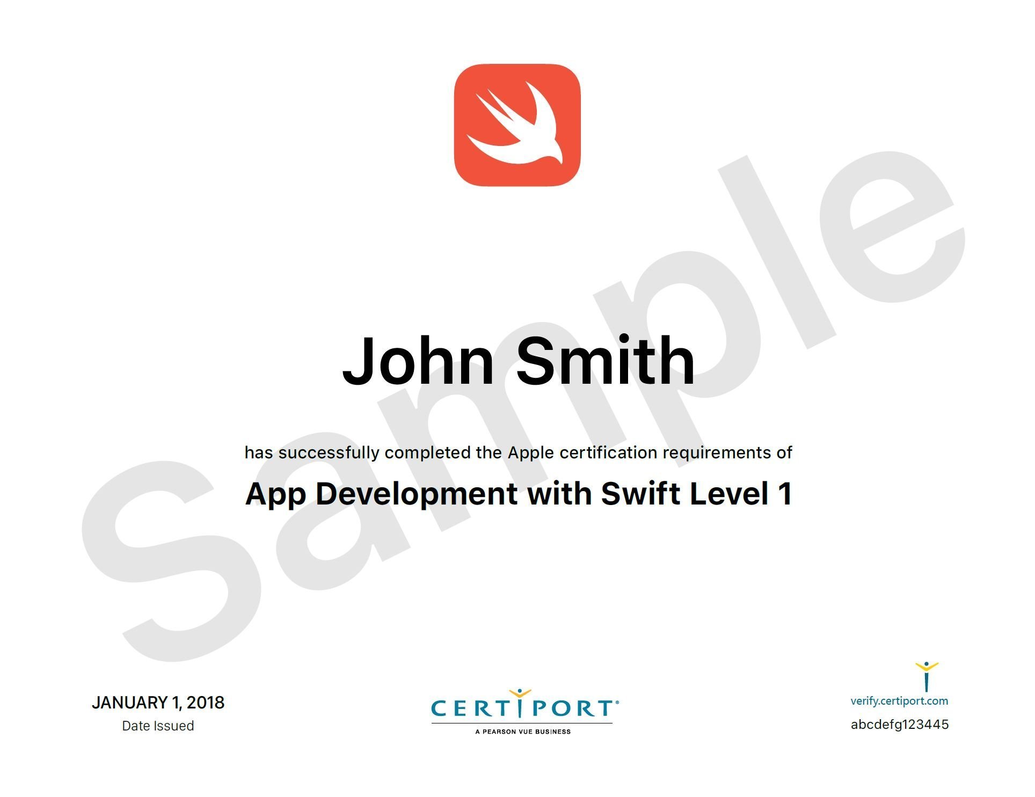Click the first name John
Screen dimensions: 1035x797
(418, 361)
